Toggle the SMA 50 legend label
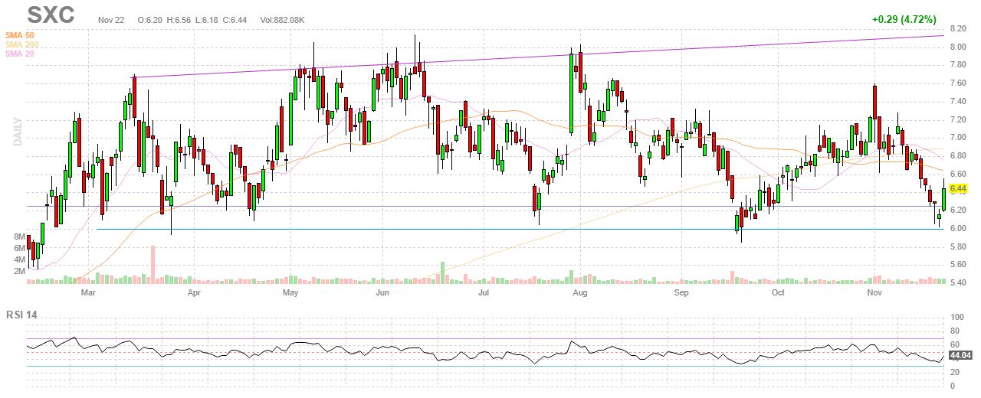This screenshot has width=981, height=398. (19, 35)
